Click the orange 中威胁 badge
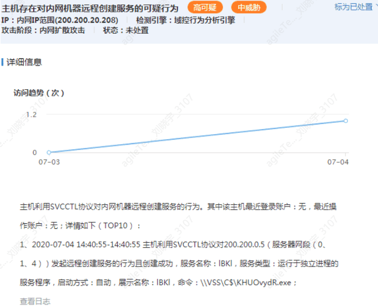The height and width of the screenshot is (308, 378). (x=249, y=7)
